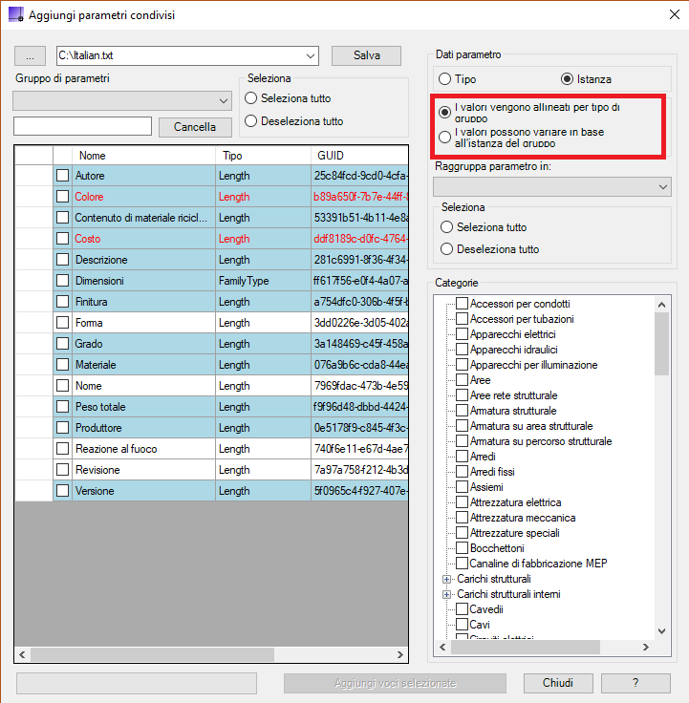689x703 pixels.
Task: Check the Autore parameter checkbox
Action: pos(63,176)
